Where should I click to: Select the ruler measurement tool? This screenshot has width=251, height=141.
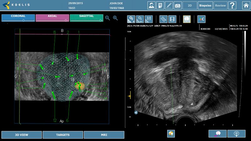click(163, 19)
